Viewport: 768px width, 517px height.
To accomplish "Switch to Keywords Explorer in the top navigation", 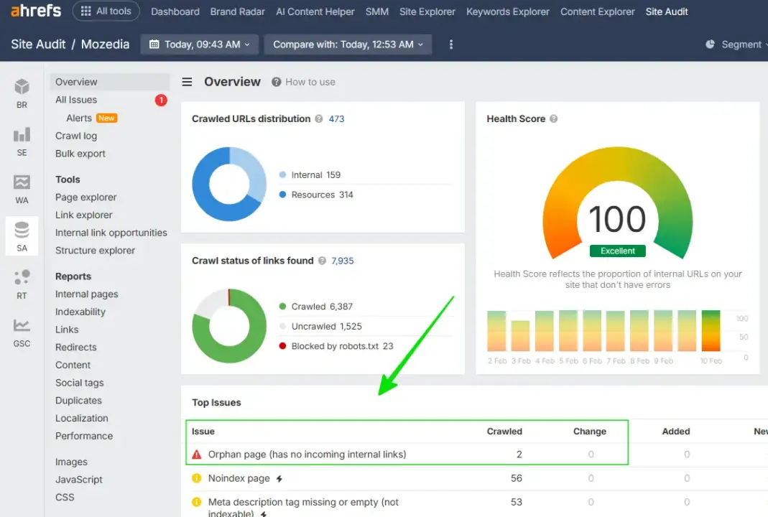I will pyautogui.click(x=507, y=11).
